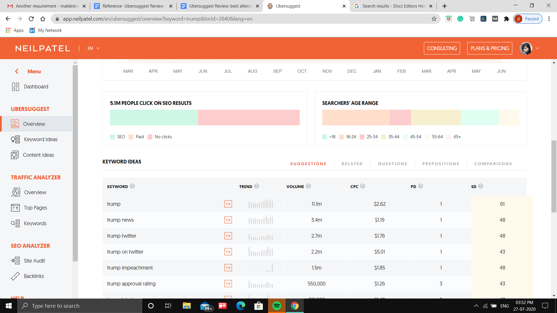Click export arrow for 'trump twitter'

click(228, 236)
